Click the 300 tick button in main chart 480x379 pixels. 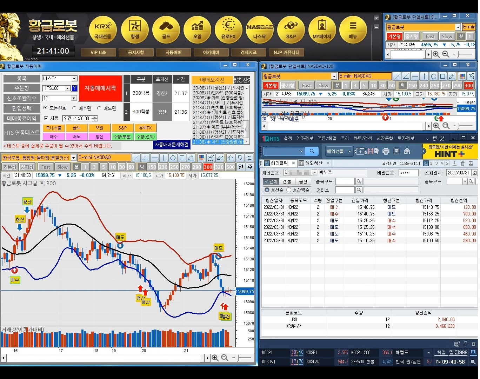[x=208, y=167]
